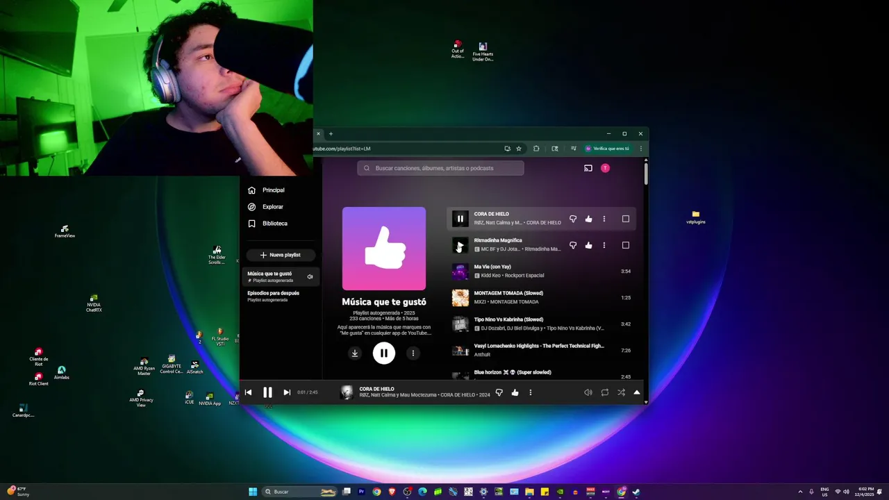Play Ritmadinha Magnífica from its thumbnail
The image size is (889, 500).
click(x=460, y=245)
